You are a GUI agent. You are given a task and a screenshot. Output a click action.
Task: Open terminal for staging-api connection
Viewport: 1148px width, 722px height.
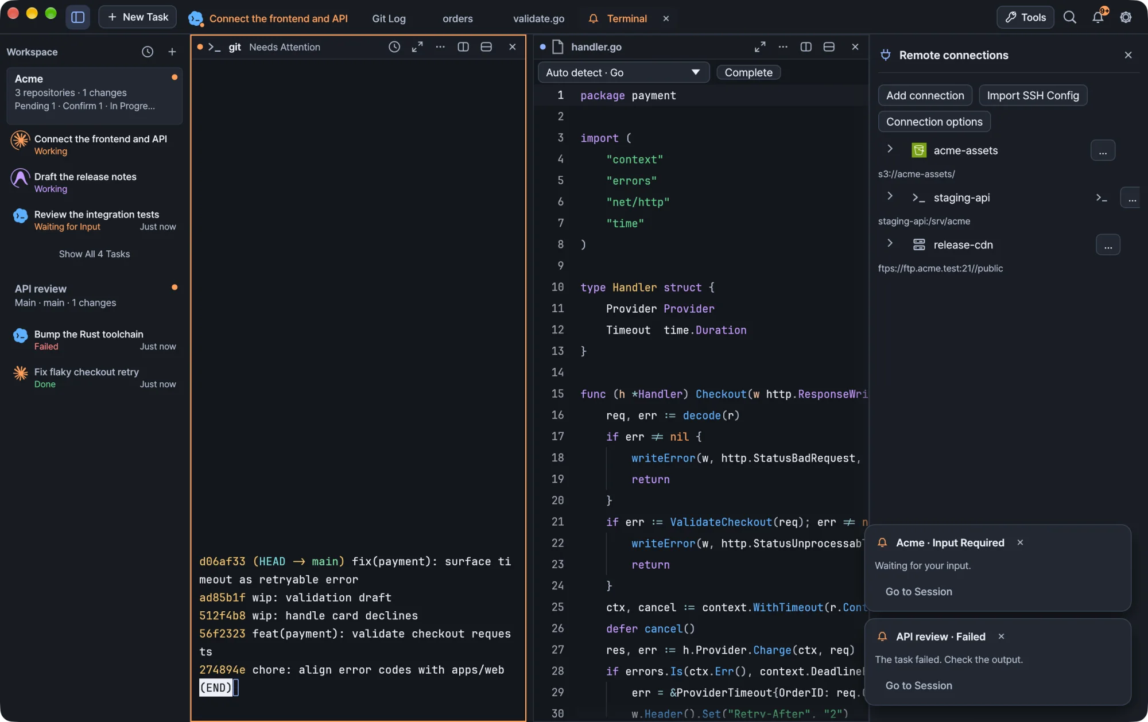coord(1102,198)
